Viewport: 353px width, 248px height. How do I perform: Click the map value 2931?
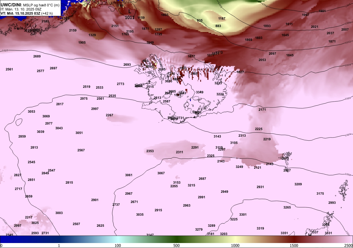point(260,187)
